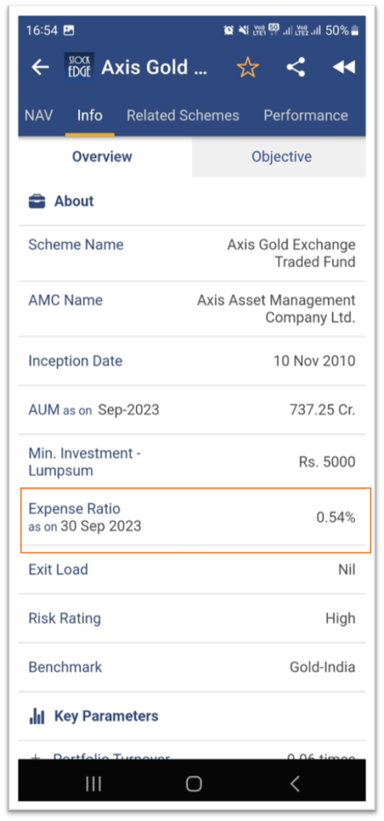
Task: Open the Related Schemes tab
Action: click(x=183, y=115)
